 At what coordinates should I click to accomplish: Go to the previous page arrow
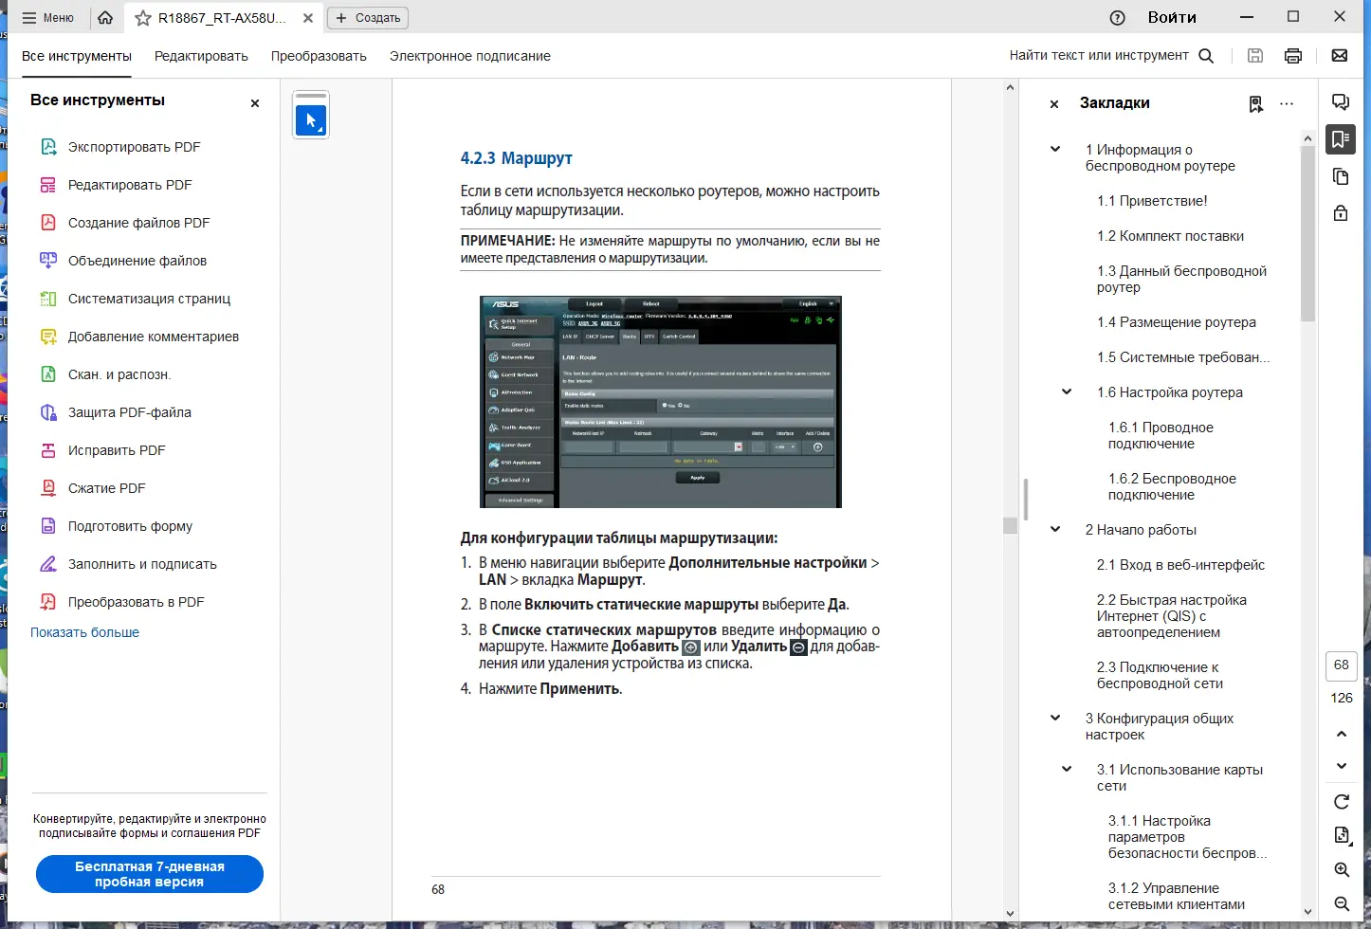(1342, 734)
